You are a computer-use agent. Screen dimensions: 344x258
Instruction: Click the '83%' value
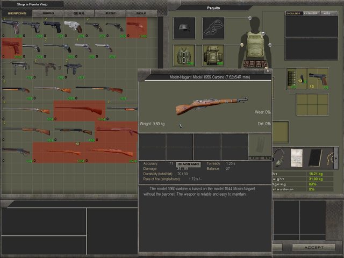click(x=312, y=184)
